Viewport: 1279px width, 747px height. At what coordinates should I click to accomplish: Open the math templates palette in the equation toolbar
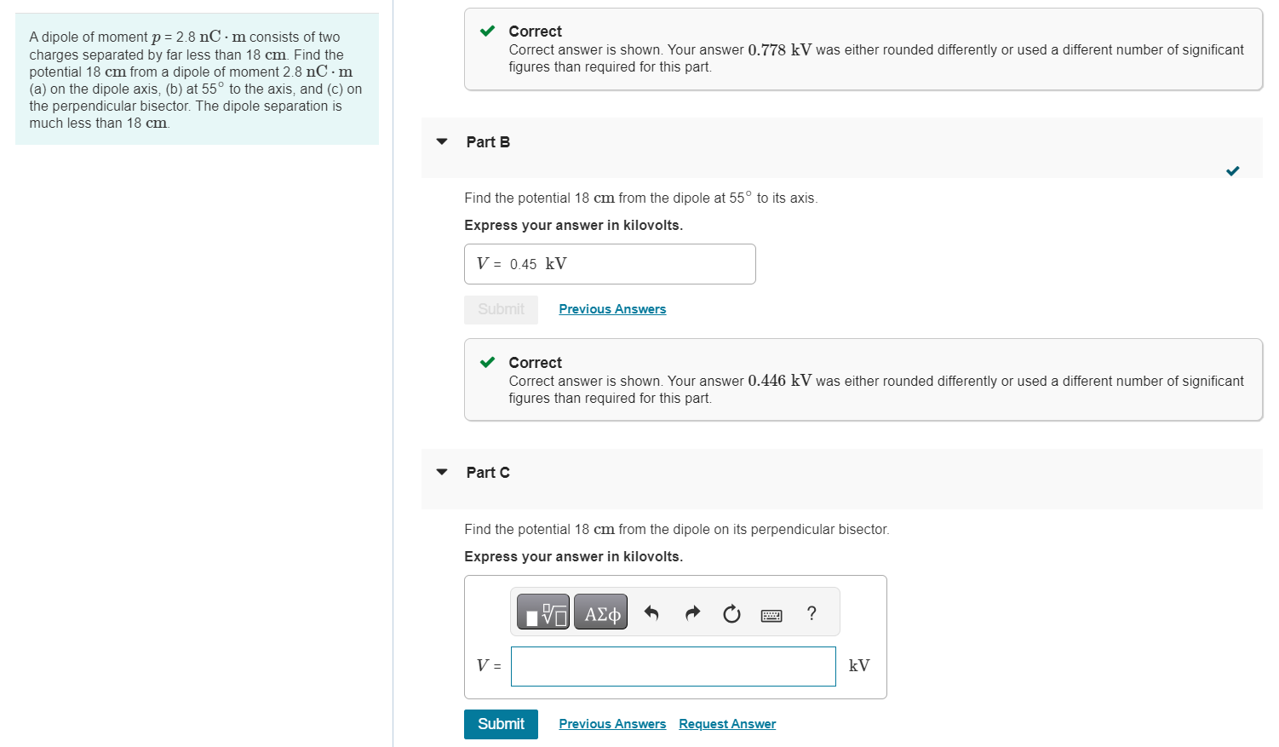click(542, 611)
